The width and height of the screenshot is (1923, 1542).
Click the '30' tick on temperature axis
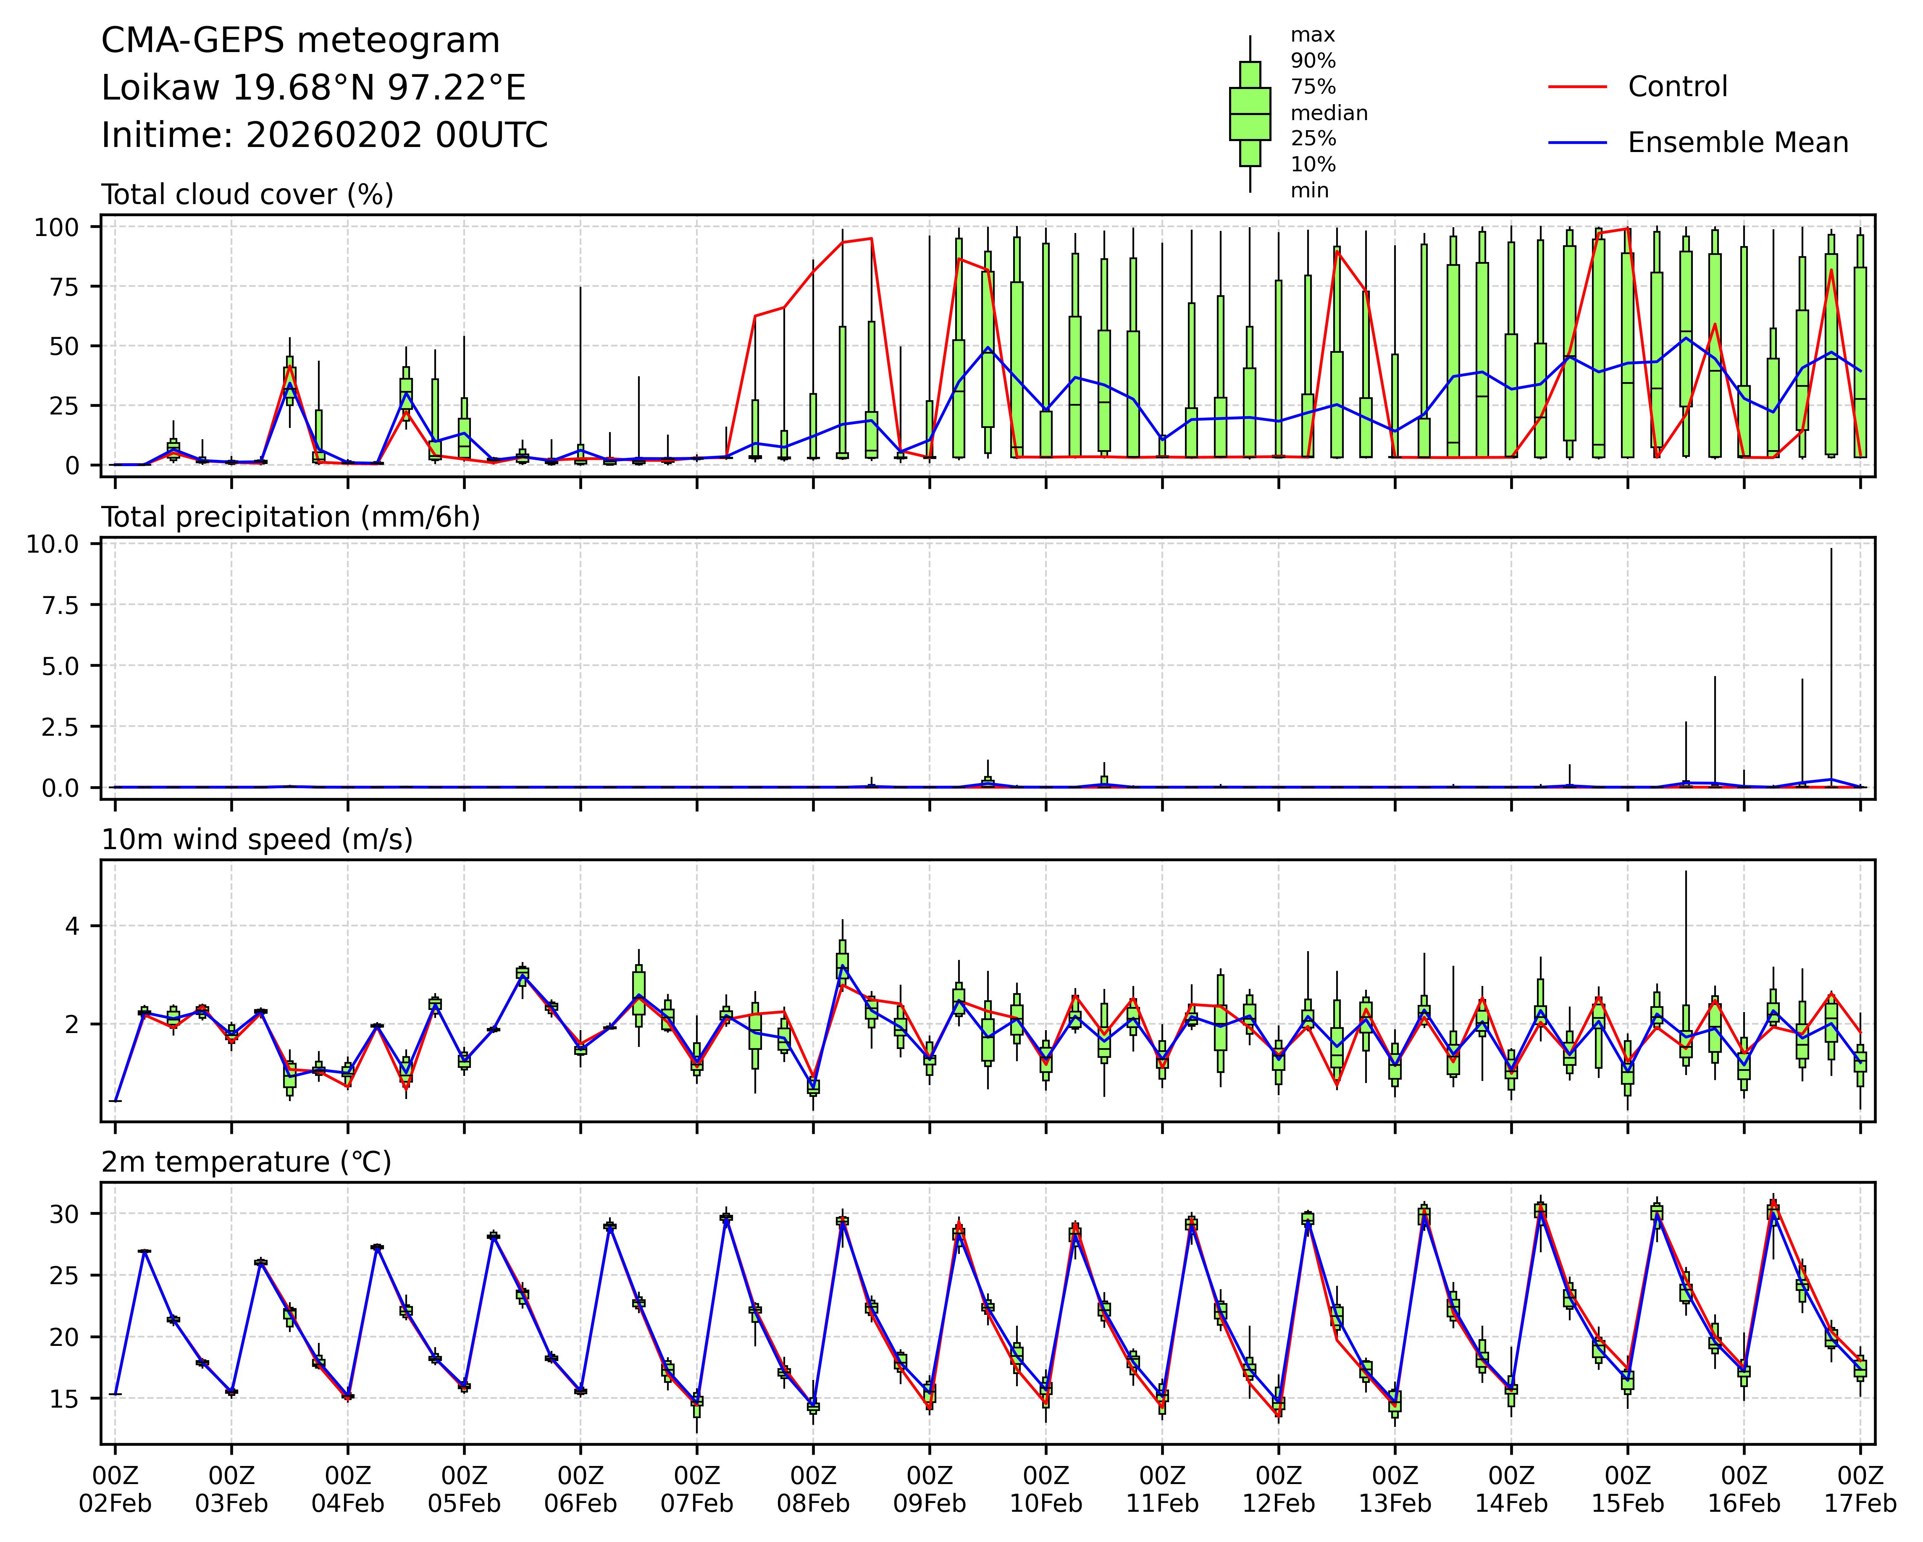pyautogui.click(x=64, y=1214)
